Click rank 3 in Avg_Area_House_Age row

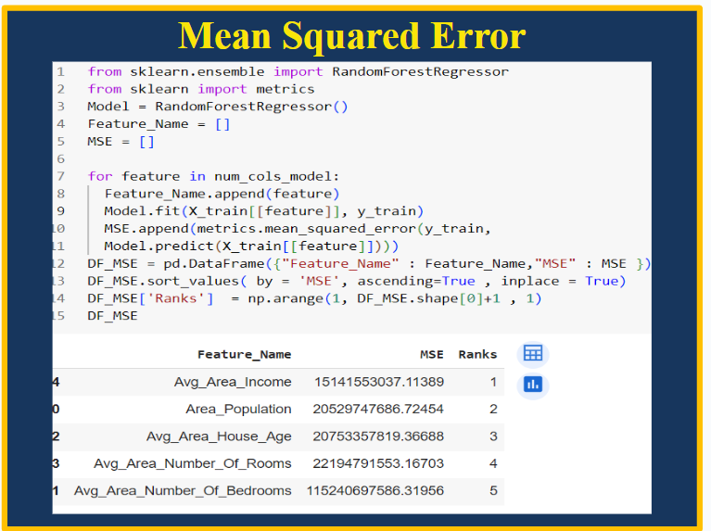[x=493, y=436]
